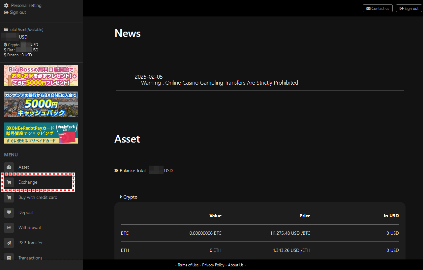
Task: Click the Withdrawal chart icon
Action: coord(9,228)
